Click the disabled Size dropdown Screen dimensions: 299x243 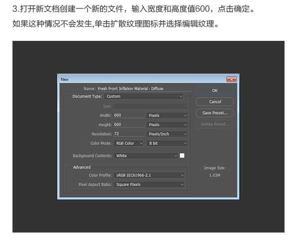coord(149,106)
